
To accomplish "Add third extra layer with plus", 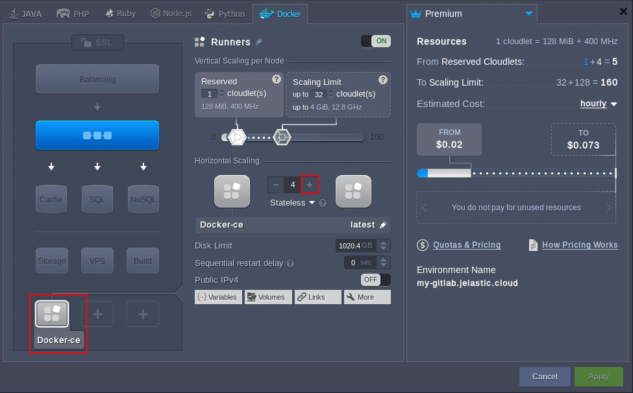I will click(143, 314).
